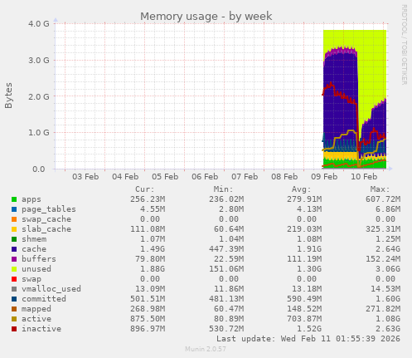Click buffers min value 22.59M
Viewport: 412px width, 358px height.
click(x=229, y=259)
